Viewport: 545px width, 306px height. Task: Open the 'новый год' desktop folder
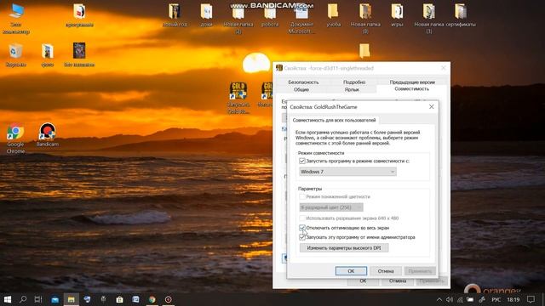[175, 15]
